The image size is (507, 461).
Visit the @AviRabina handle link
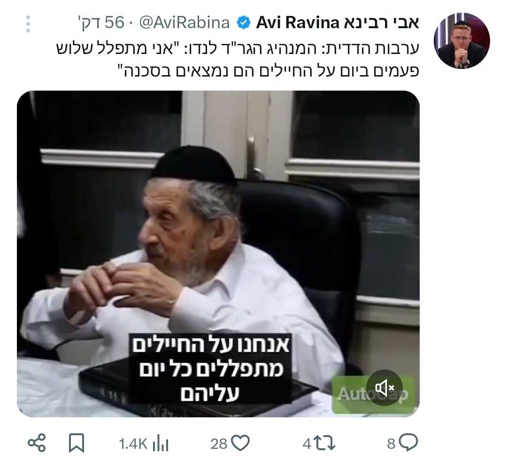click(x=184, y=23)
